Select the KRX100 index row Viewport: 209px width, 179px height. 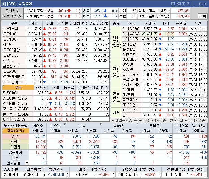point(56,61)
